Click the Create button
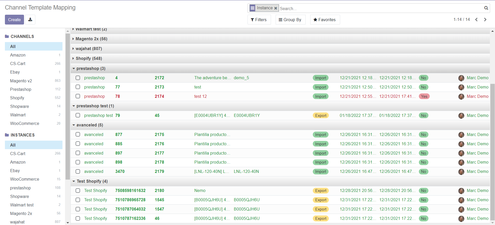This screenshot has height=225, width=495. (x=14, y=20)
